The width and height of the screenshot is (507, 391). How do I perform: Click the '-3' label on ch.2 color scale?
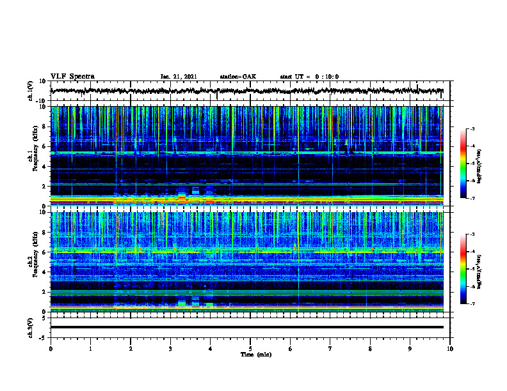coord(472,234)
